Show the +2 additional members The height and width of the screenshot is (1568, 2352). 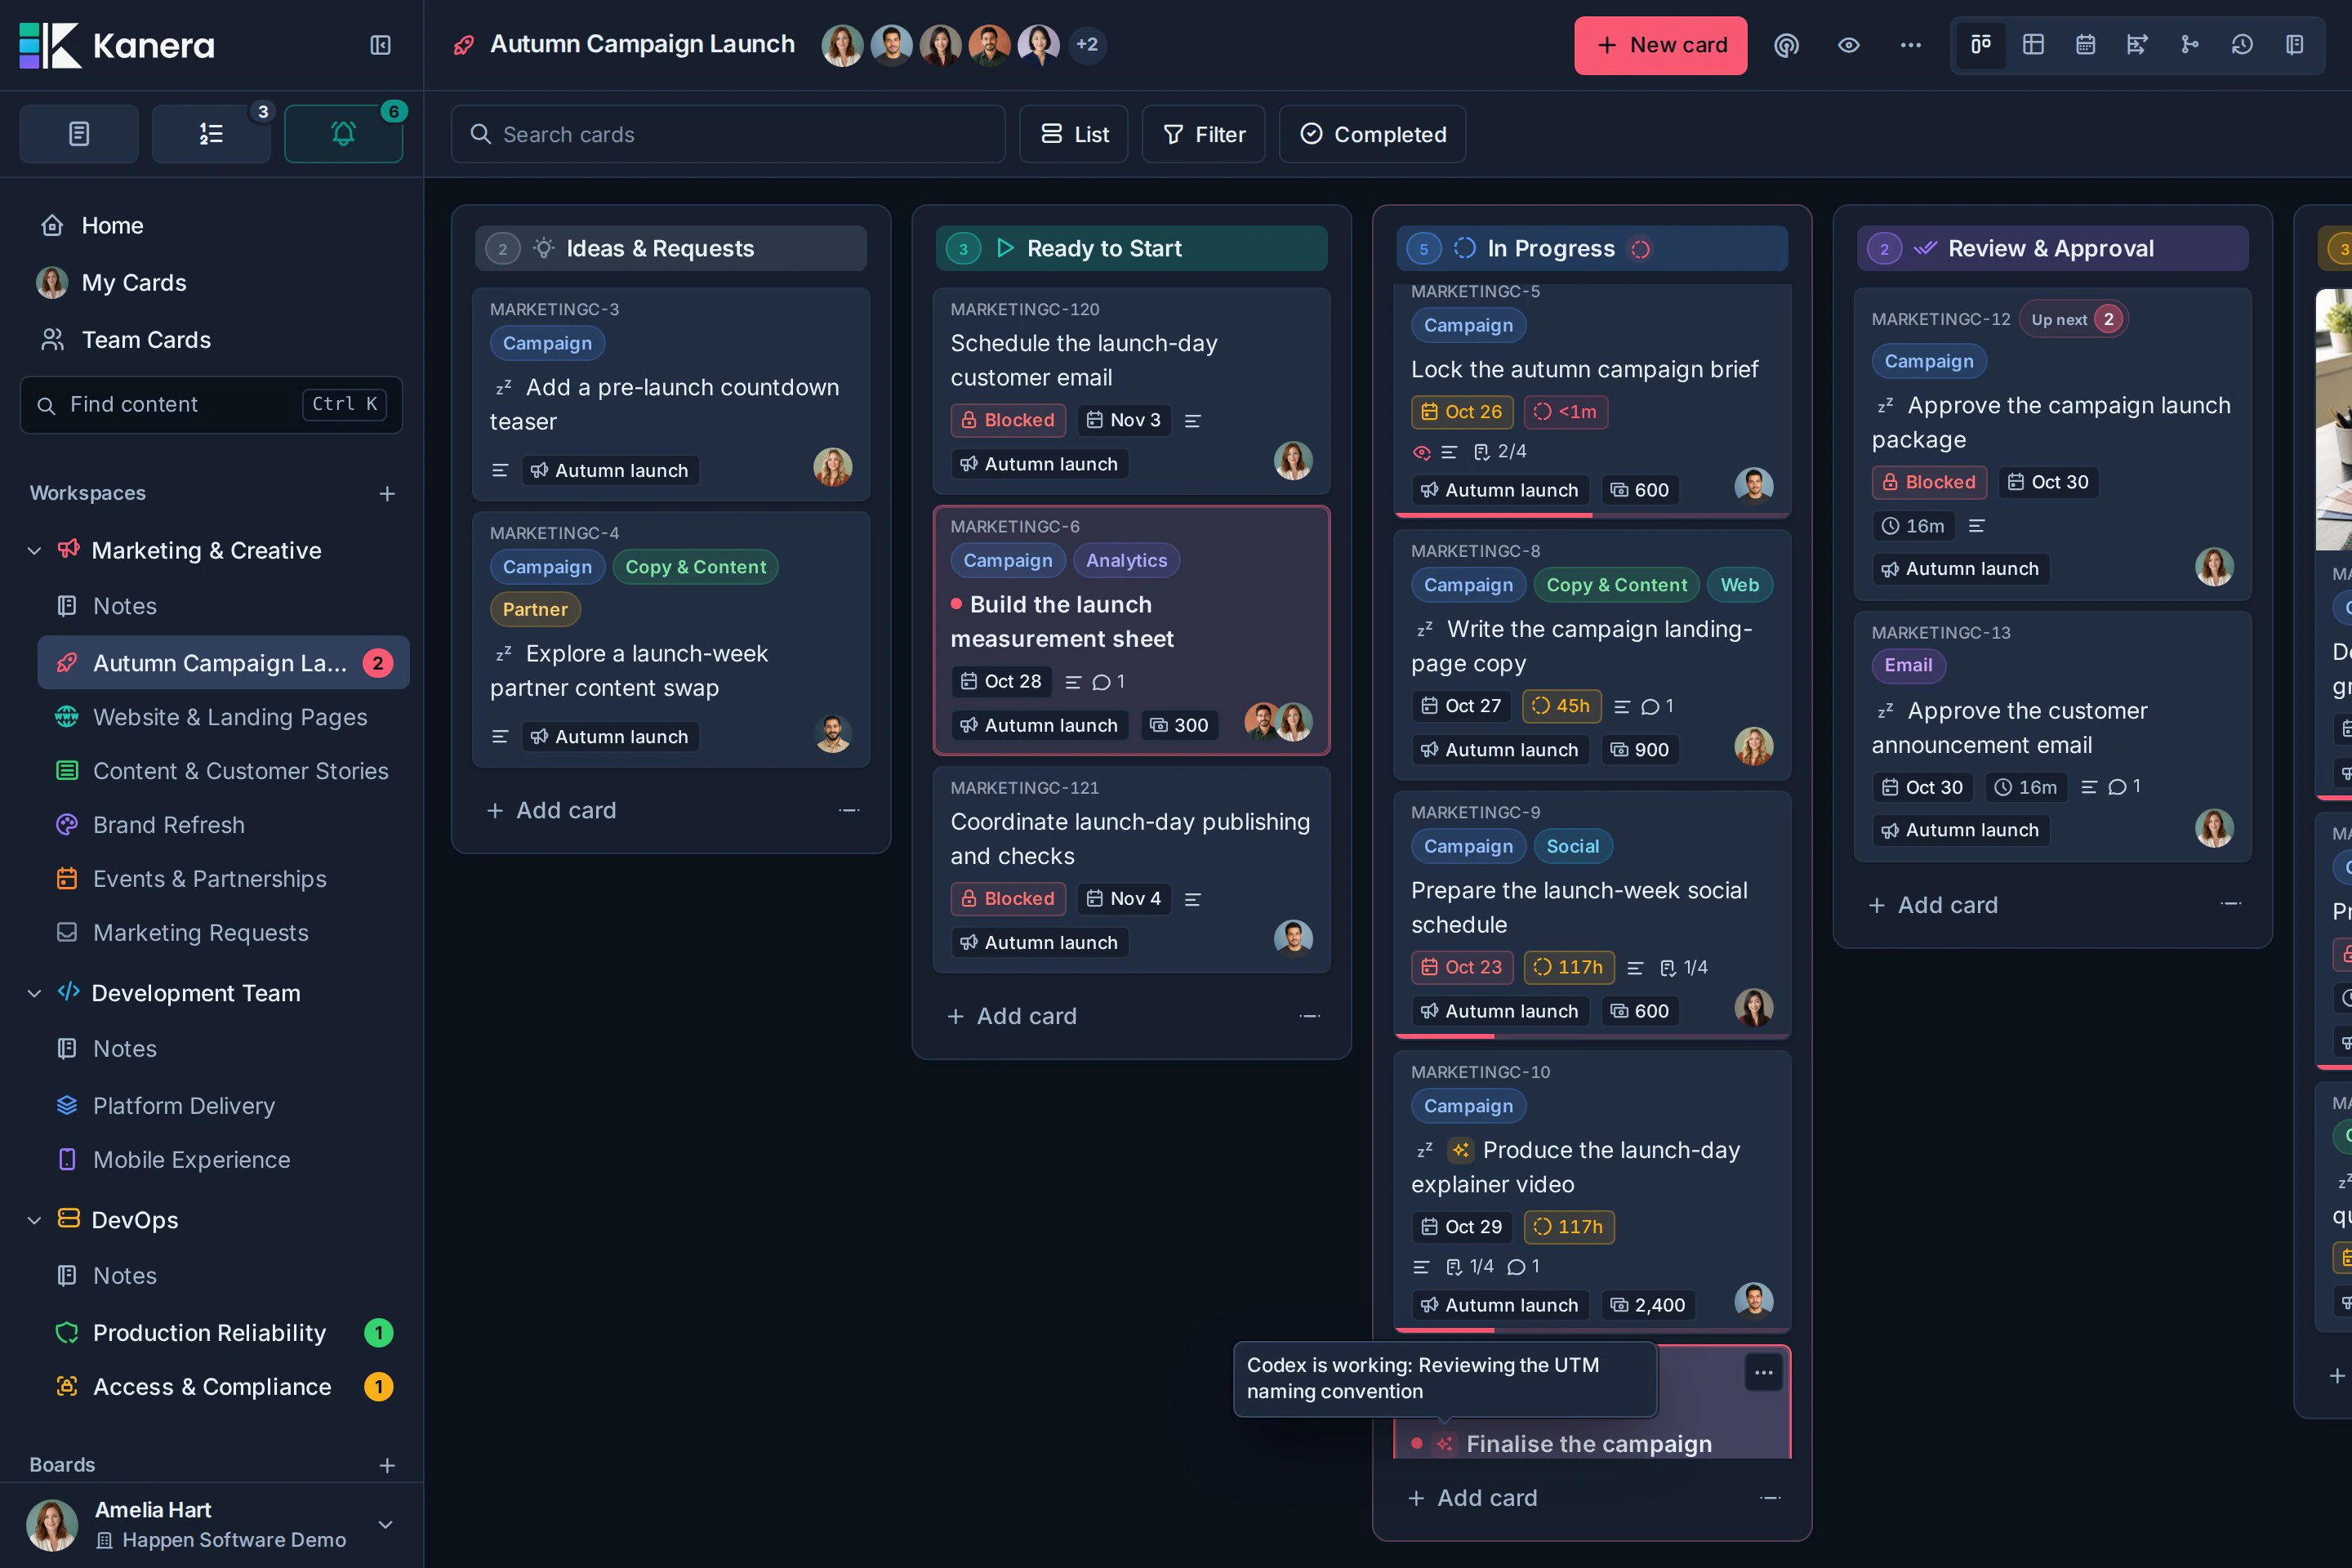pos(1086,45)
